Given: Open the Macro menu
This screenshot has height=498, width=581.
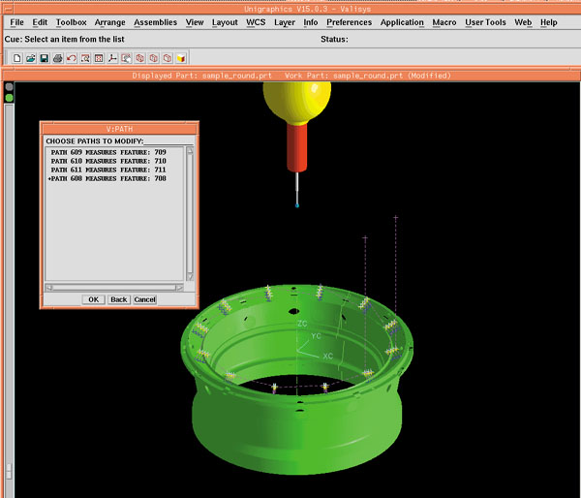Looking at the screenshot, I should click(444, 22).
